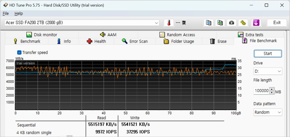Open the Extra tests tab

point(251,35)
